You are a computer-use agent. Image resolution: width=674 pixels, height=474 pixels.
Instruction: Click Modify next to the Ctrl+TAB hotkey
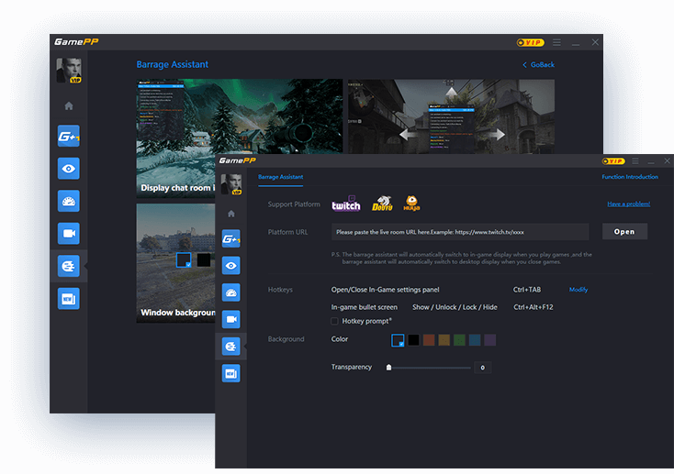coord(578,290)
